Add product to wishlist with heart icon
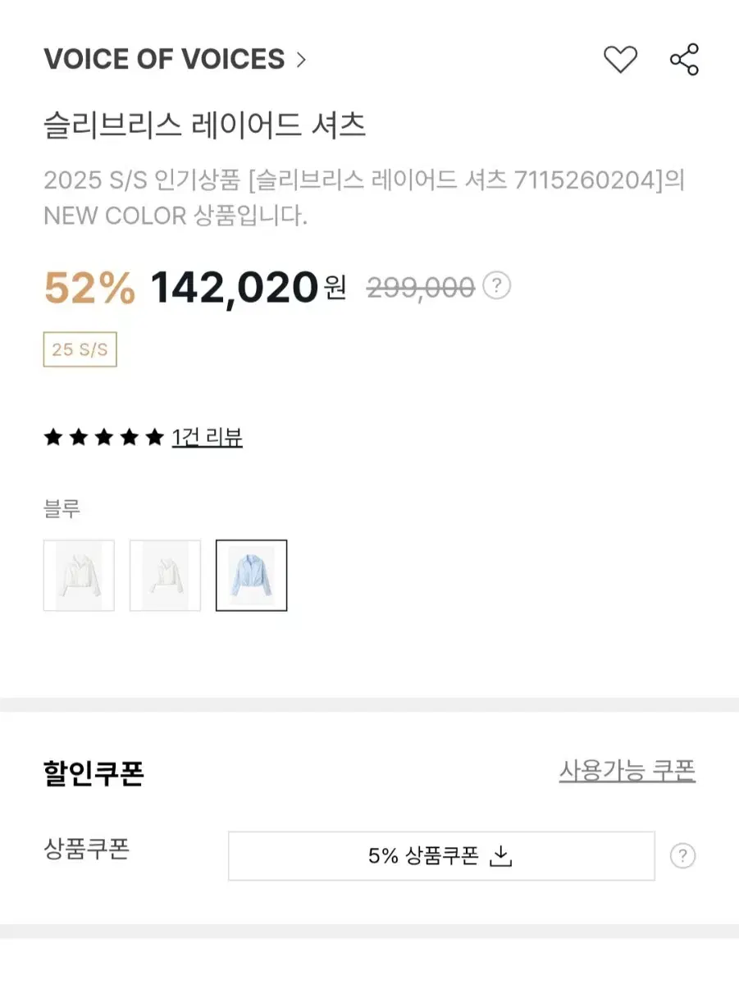This screenshot has height=984, width=739. [x=620, y=60]
